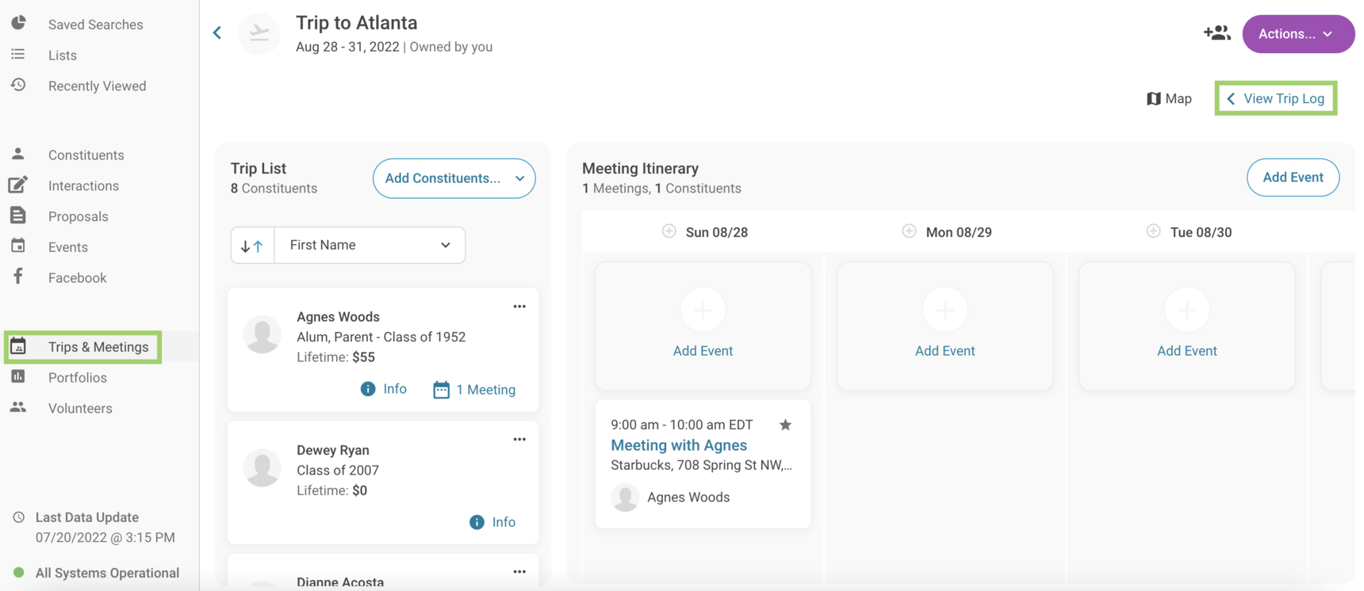Viewport: 1364px width, 591px height.
Task: Click Agnes Woods avatar in trip list
Action: point(262,334)
